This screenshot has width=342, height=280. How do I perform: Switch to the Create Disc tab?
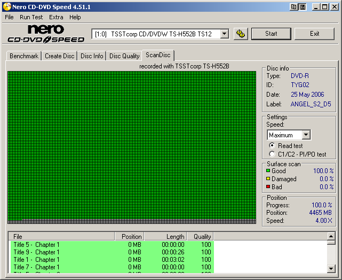(60, 56)
